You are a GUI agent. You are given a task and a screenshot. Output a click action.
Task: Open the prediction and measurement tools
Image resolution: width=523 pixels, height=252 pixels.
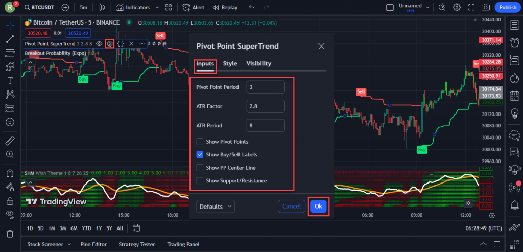10,108
